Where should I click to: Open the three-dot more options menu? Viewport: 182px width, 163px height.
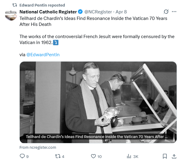click(174, 12)
